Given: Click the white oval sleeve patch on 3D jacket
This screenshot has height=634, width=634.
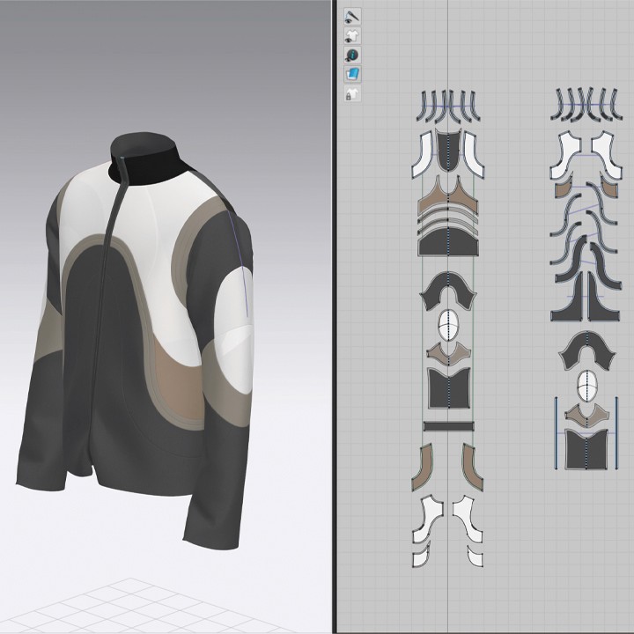Looking at the screenshot, I should (232, 332).
